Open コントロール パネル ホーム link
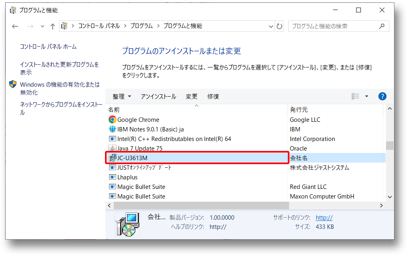This screenshot has height=256, width=408. 48,47
